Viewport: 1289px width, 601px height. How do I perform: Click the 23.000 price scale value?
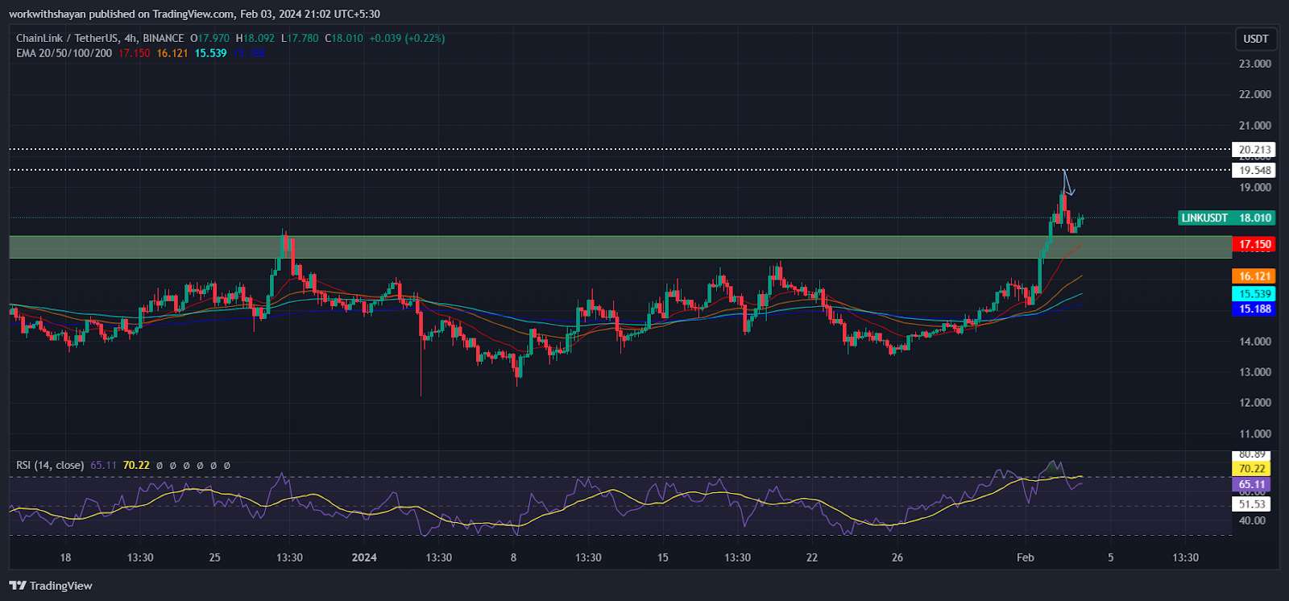(x=1254, y=64)
